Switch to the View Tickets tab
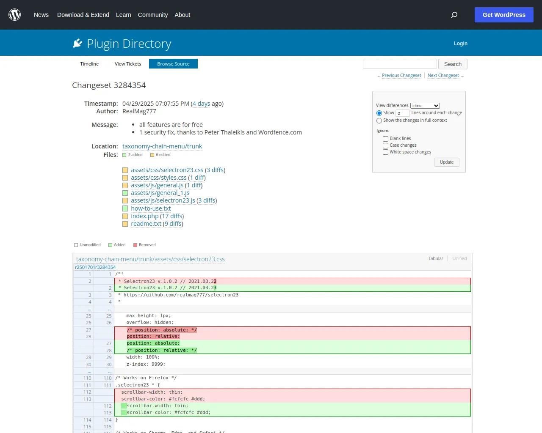542x433 pixels. coord(128,64)
